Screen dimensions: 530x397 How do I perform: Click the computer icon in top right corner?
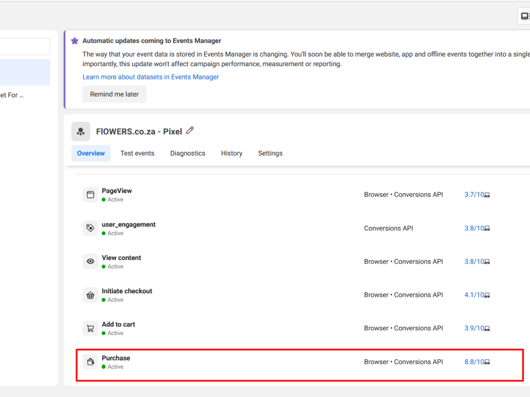click(524, 15)
